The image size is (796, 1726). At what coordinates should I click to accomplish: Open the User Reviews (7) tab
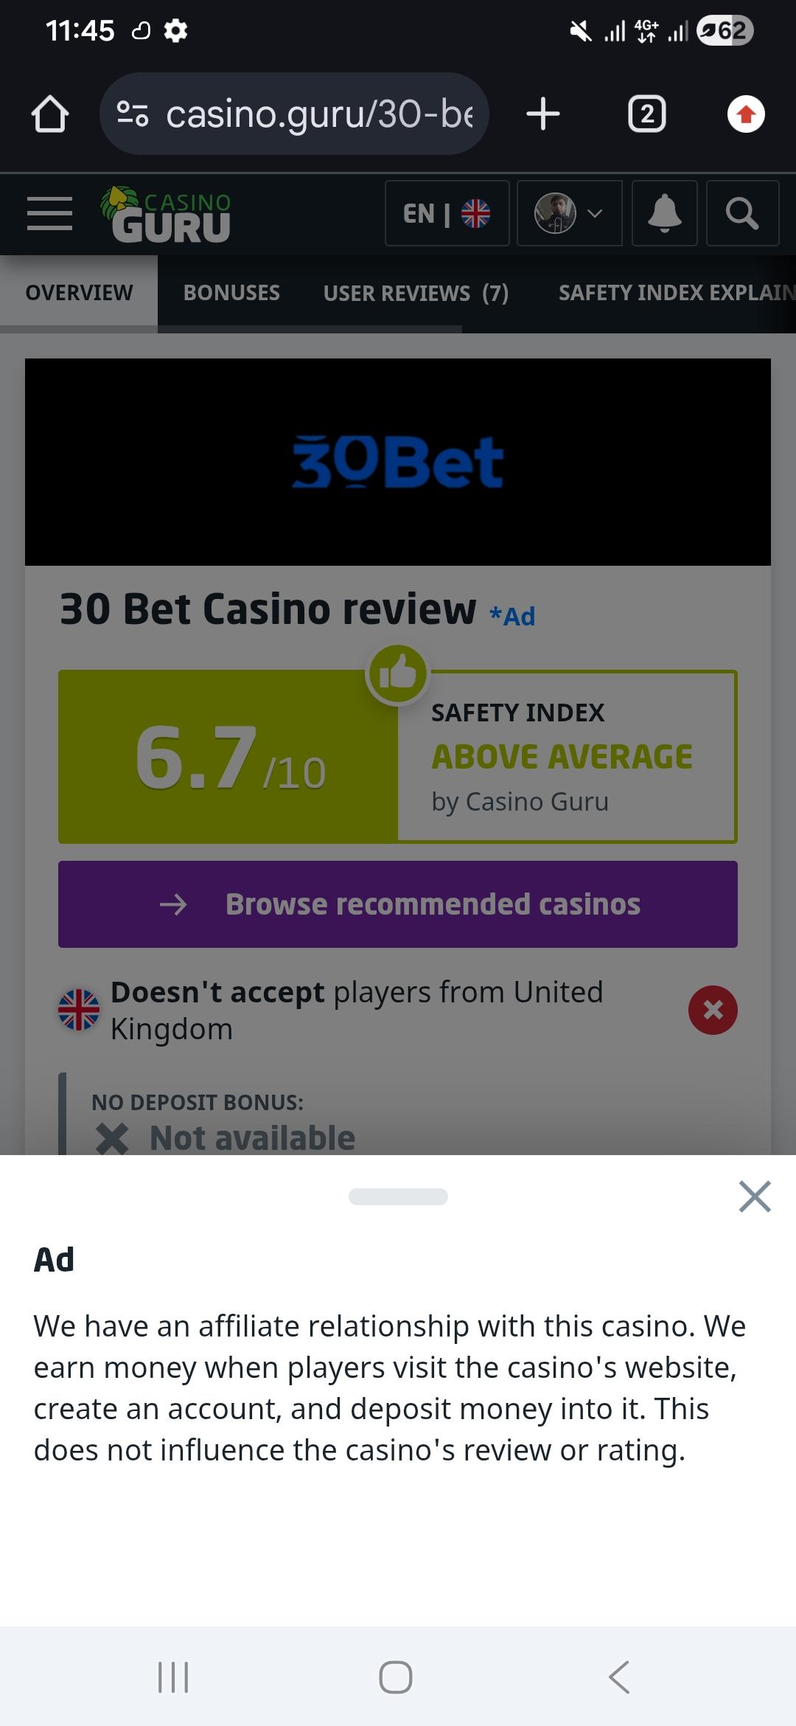(416, 293)
